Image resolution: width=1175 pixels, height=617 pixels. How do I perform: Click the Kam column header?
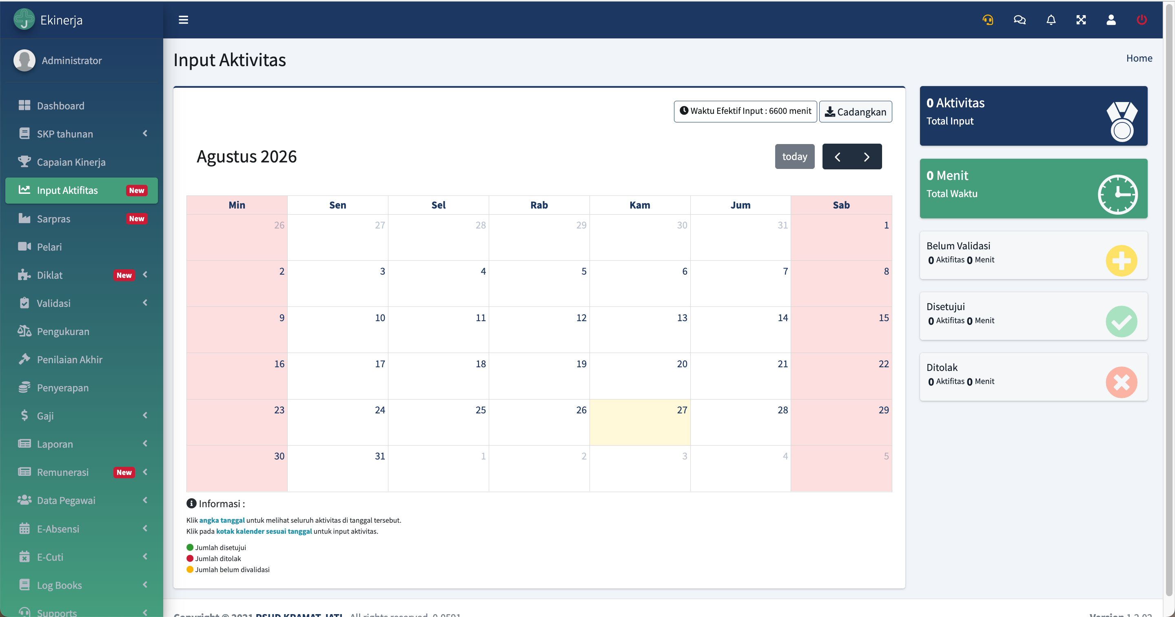point(639,205)
